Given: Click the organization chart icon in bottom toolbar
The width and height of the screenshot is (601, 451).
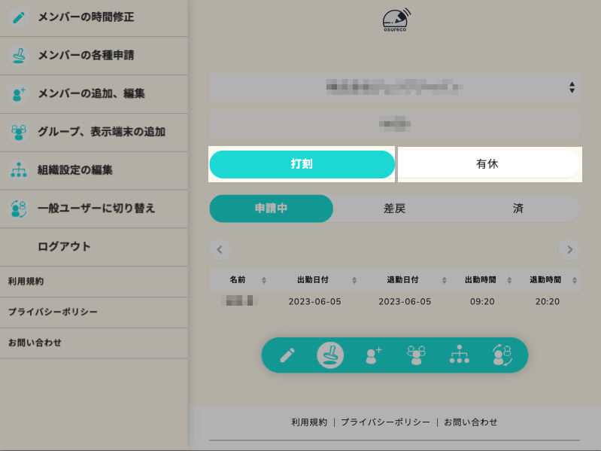Looking at the screenshot, I should click(459, 355).
